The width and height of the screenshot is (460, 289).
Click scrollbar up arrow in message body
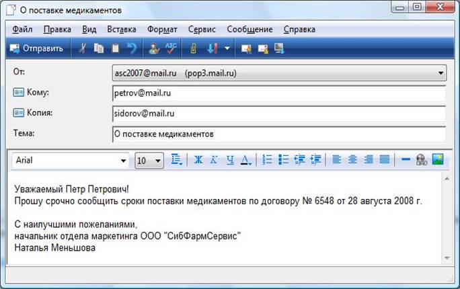click(x=447, y=179)
